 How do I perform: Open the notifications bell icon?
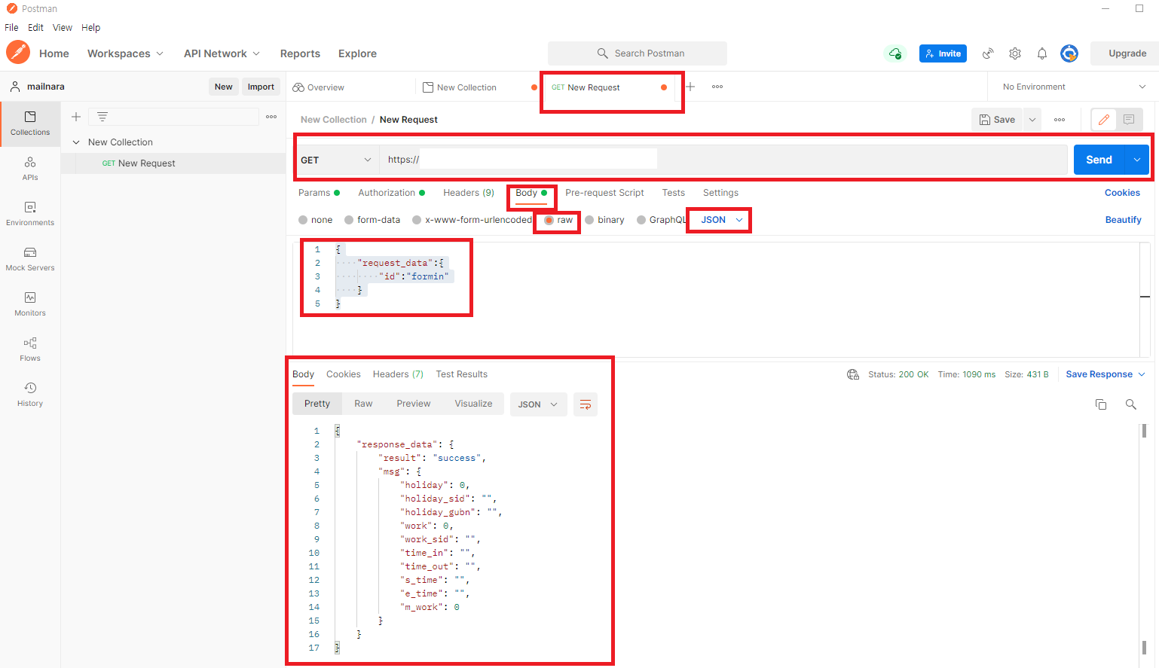coord(1042,53)
